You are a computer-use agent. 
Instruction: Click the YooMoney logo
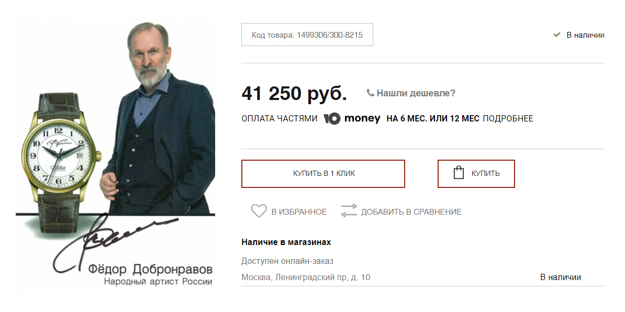(x=352, y=118)
